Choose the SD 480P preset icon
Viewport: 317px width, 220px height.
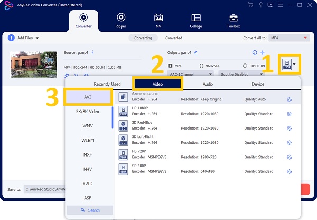123,169
